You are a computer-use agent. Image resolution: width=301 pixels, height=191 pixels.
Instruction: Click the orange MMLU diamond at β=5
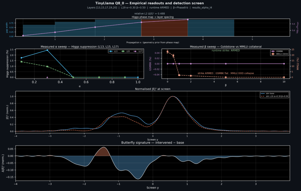pyautogui.click(x=226, y=77)
